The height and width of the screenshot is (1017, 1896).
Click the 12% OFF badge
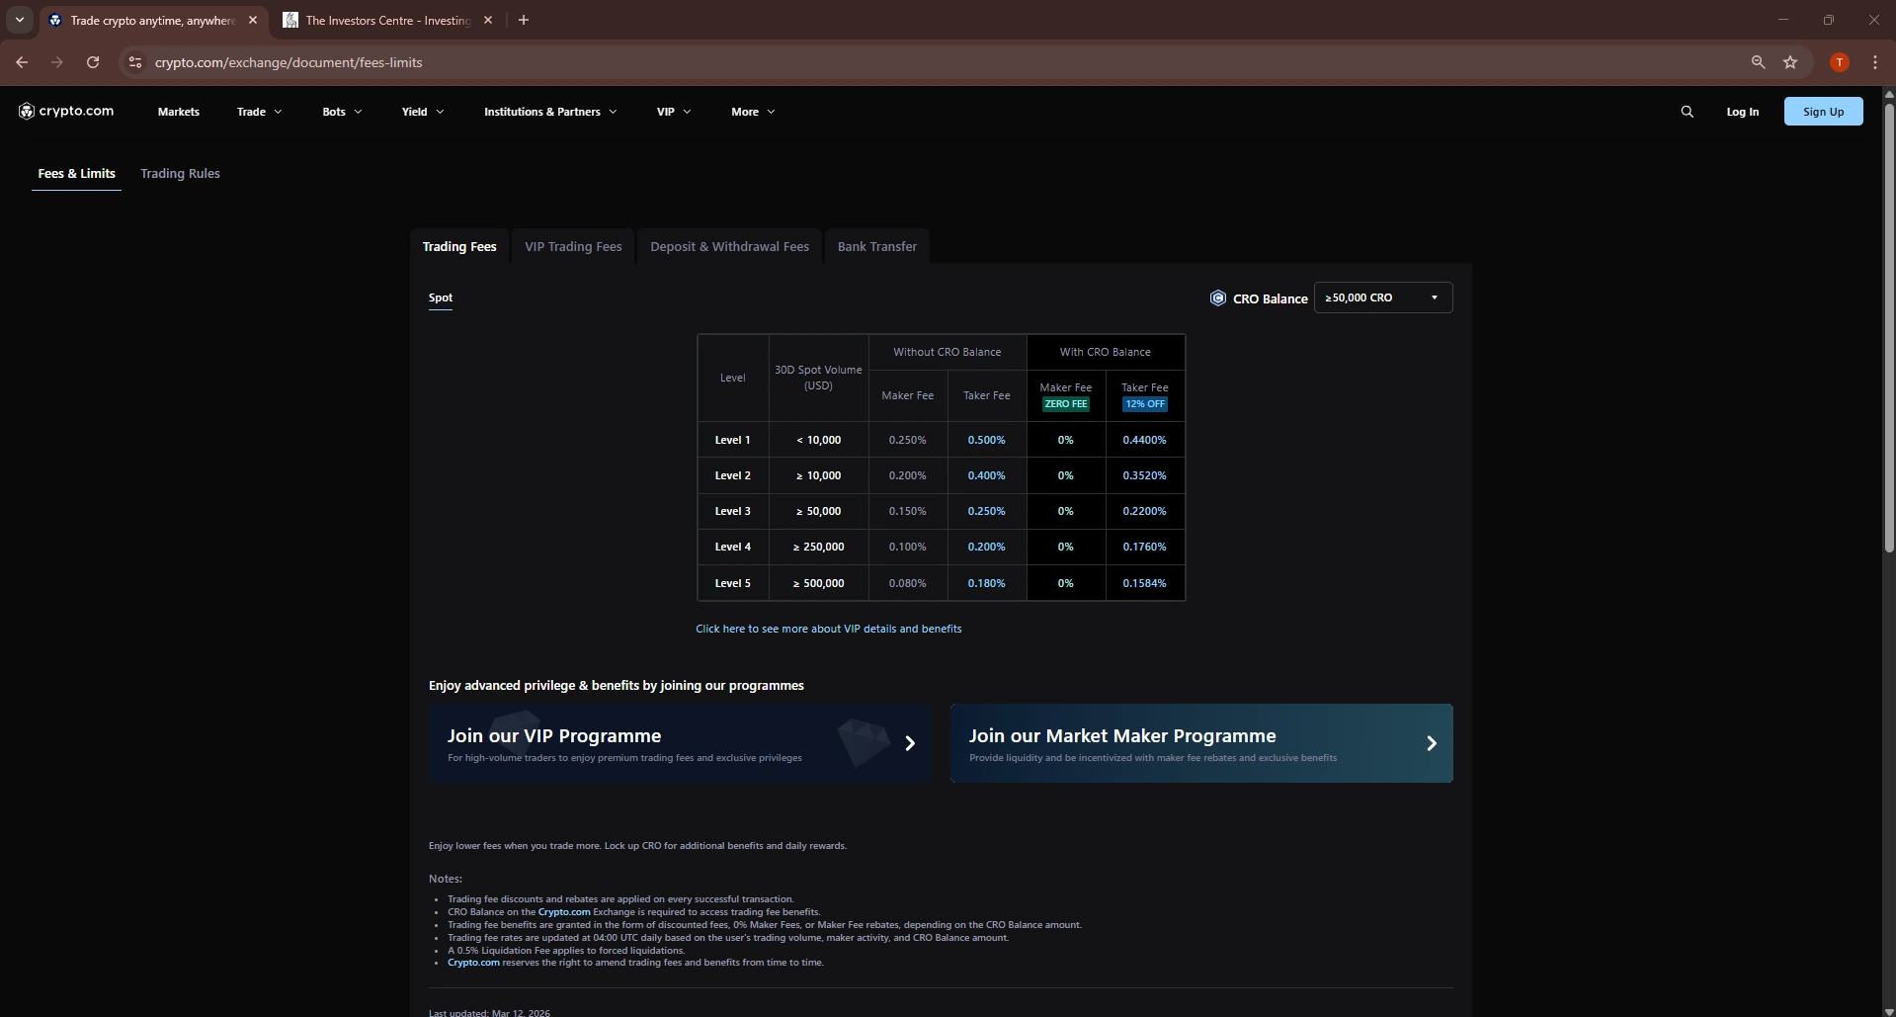click(x=1144, y=404)
